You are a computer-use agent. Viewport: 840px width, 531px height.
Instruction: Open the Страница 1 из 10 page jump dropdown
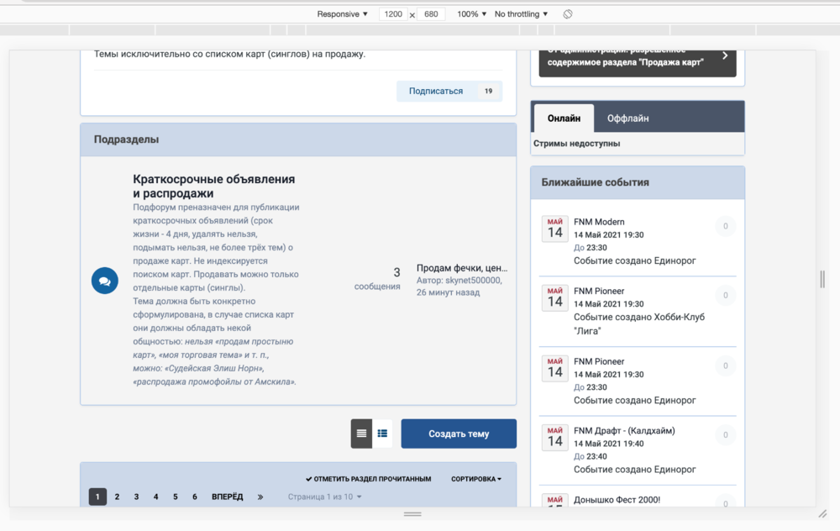325,497
